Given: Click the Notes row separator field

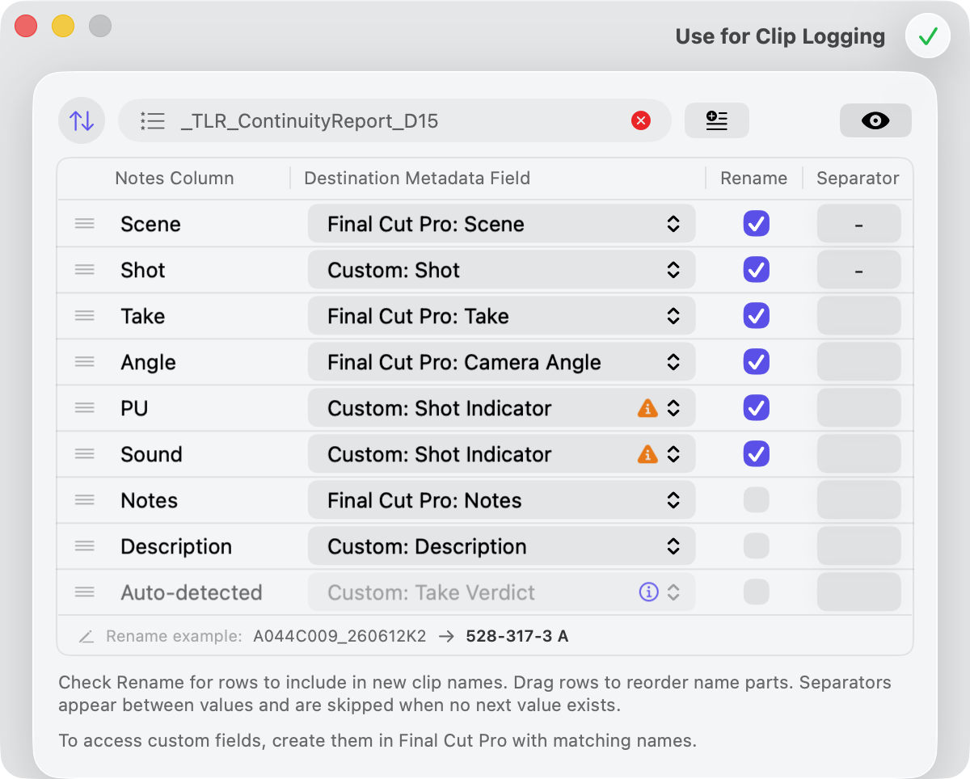Looking at the screenshot, I should (858, 500).
